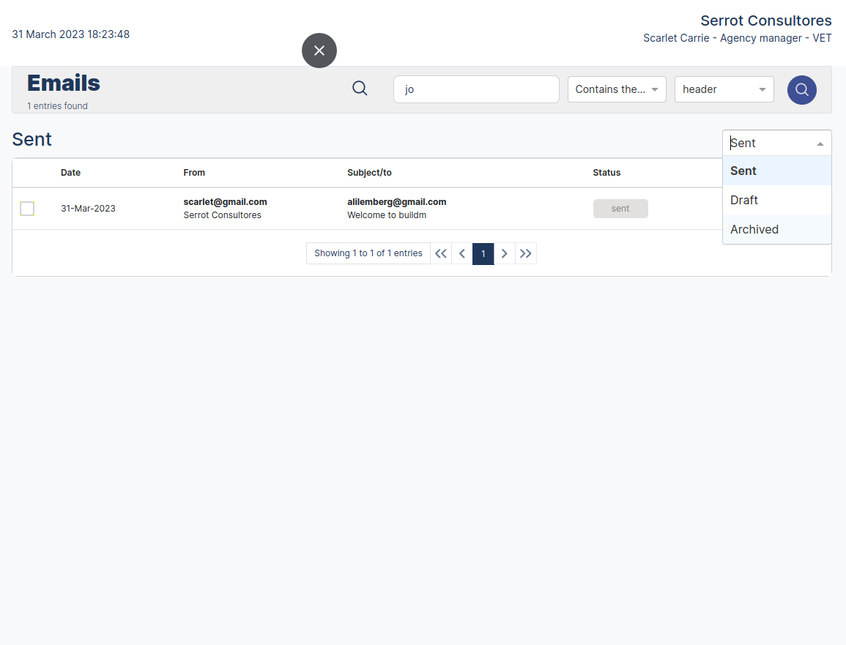Go to next page with right arrow
Viewport: 846px width, 645px height.
pyautogui.click(x=504, y=253)
